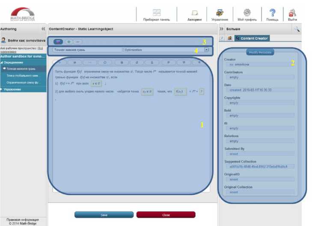Select Ограниченная снизу фу... tree item

point(23,82)
